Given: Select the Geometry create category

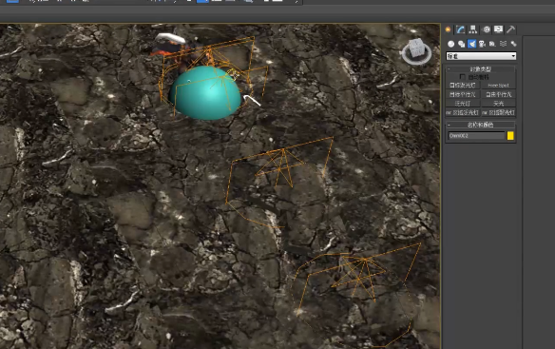Looking at the screenshot, I should [450, 44].
